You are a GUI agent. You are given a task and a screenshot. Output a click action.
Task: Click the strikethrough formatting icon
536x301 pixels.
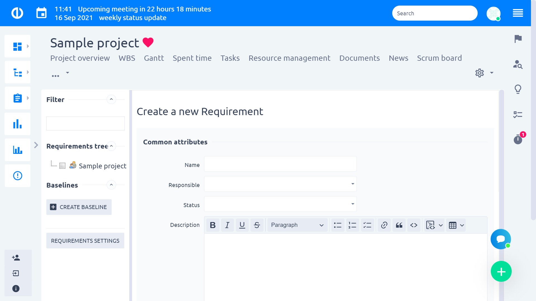coord(257,225)
